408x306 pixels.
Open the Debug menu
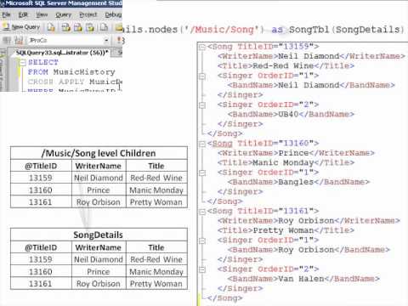click(113, 14)
